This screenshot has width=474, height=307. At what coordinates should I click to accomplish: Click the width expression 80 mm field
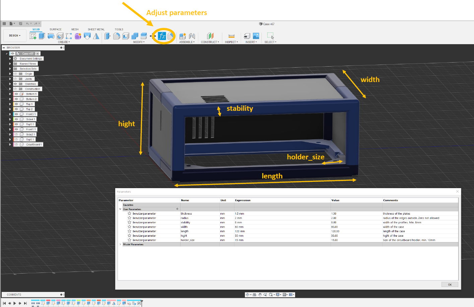[x=240, y=227]
